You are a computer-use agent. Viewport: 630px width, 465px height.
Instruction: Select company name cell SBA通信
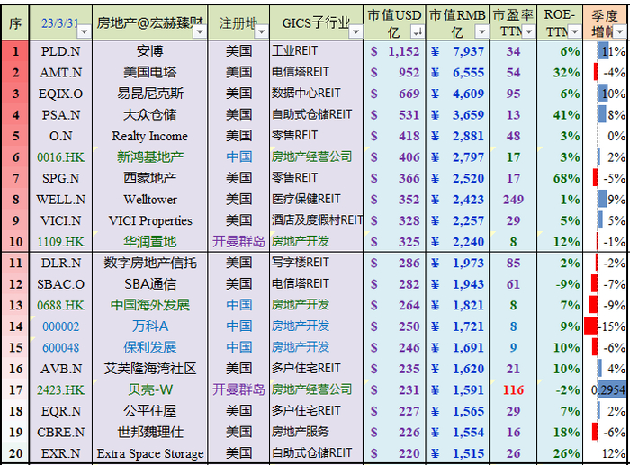[x=150, y=284]
